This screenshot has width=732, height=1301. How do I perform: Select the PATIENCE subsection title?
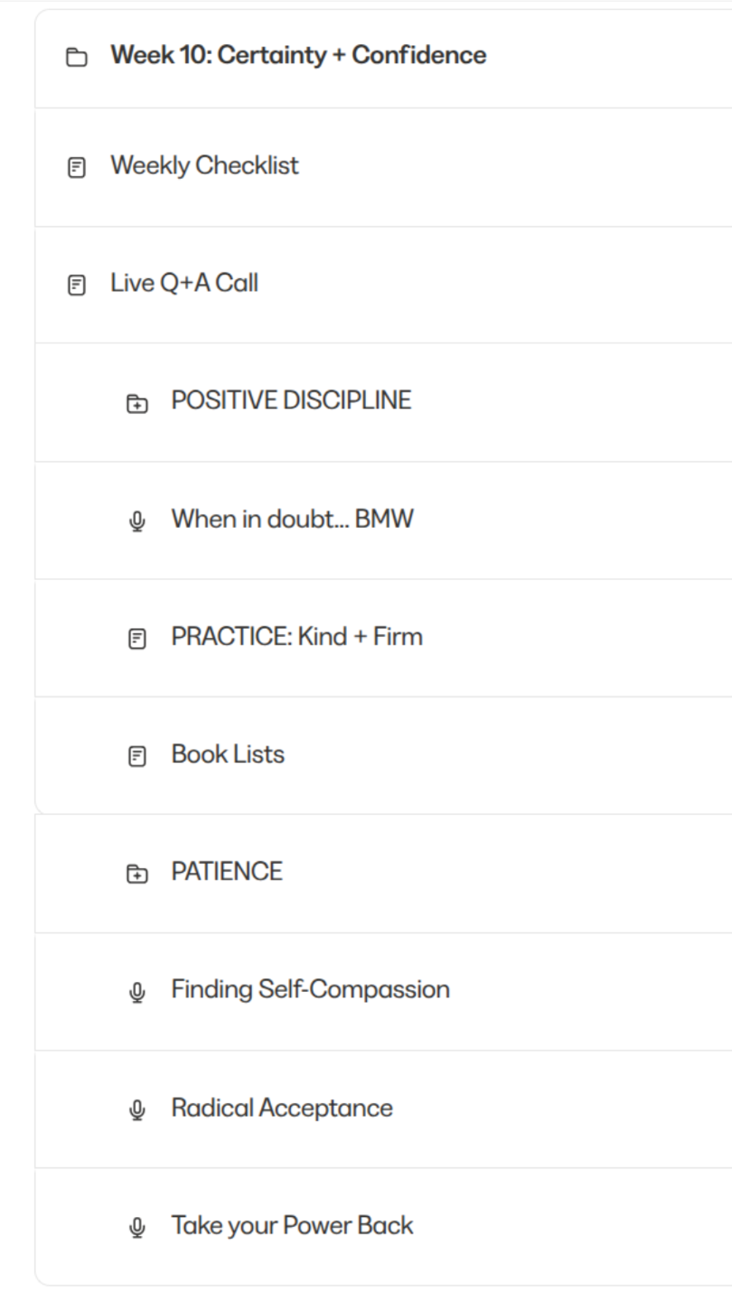point(227,872)
